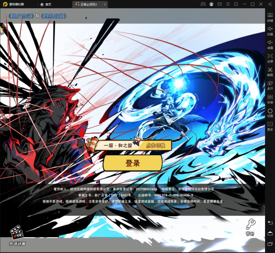This screenshot has width=275, height=253.
Task: Open the 帮助 wrench help icon
Action: (x=250, y=227)
